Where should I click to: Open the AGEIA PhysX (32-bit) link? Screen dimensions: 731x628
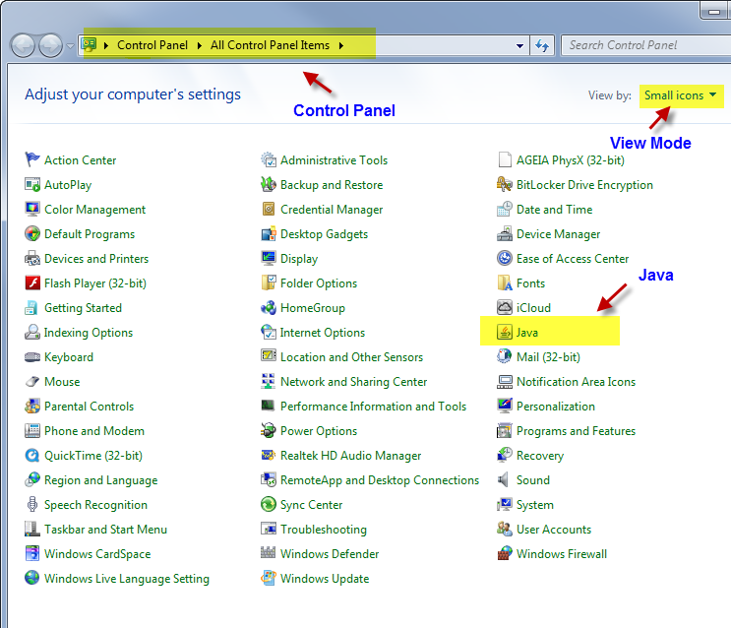(x=571, y=160)
